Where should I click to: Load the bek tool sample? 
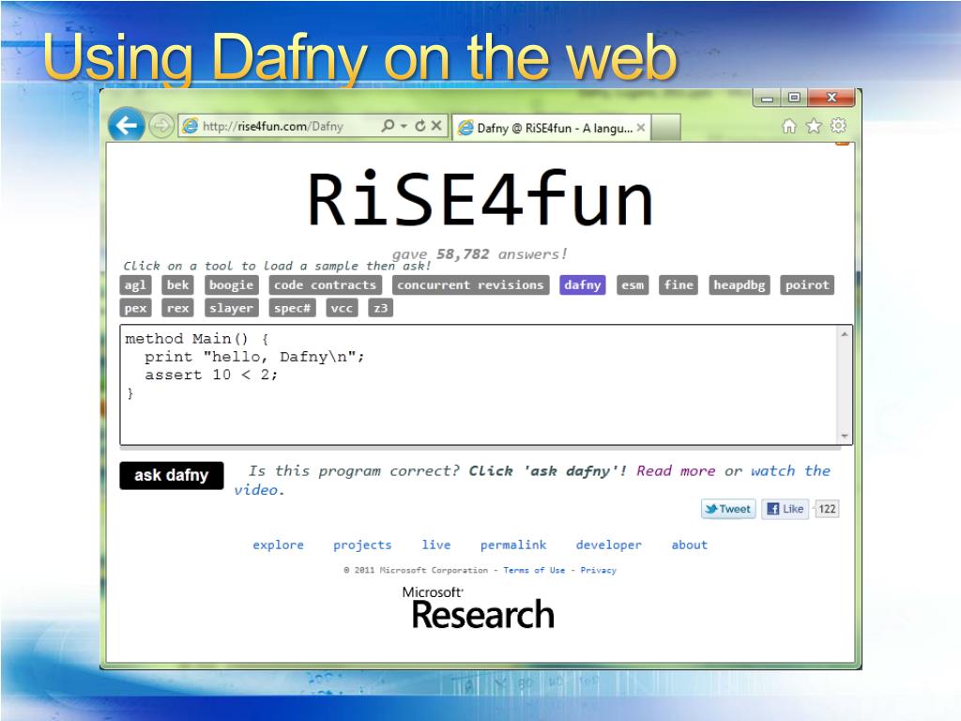(x=177, y=285)
